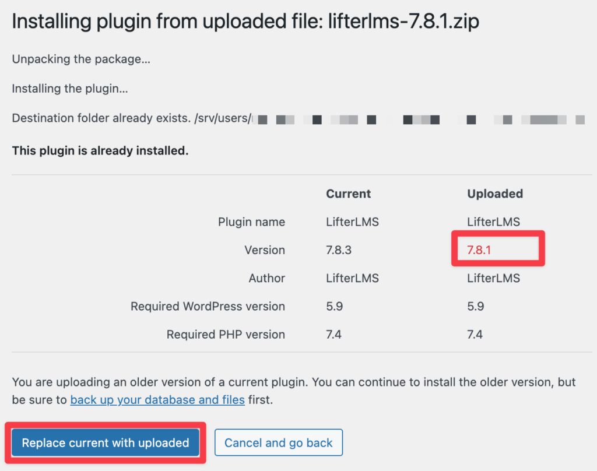This screenshot has height=471, width=597.
Task: Select uploaded plugin name LifterLMS
Action: (x=493, y=222)
